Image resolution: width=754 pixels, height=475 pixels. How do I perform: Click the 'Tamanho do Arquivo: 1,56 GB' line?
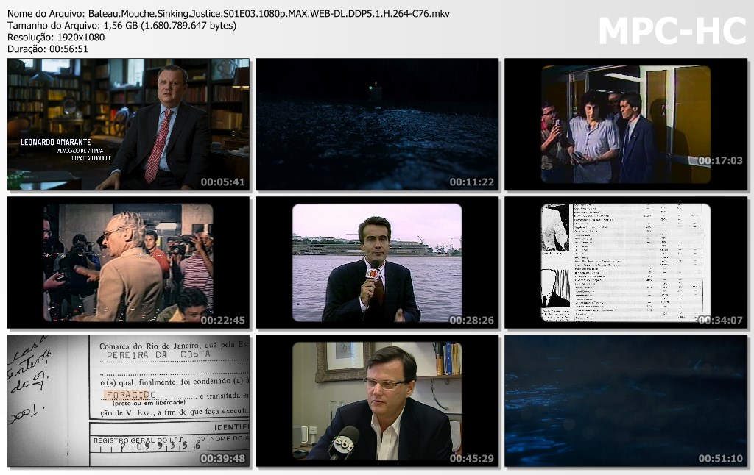point(121,26)
